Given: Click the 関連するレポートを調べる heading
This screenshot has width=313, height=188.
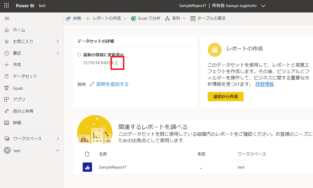Looking at the screenshot, I should pyautogui.click(x=153, y=127).
